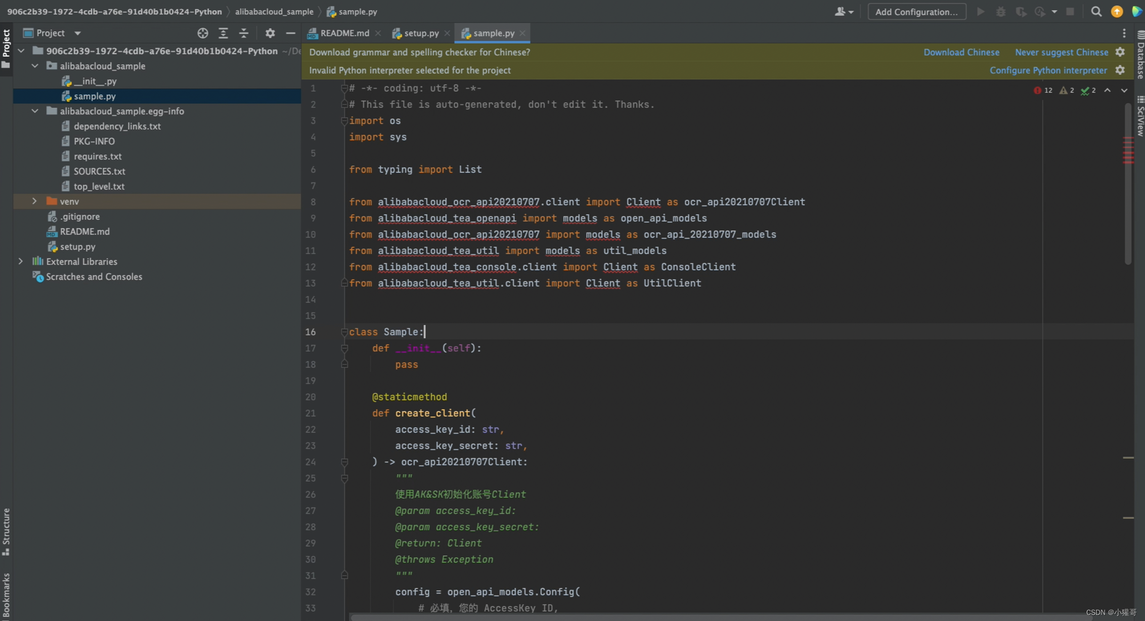This screenshot has width=1145, height=621.
Task: Select __init__.py in project tree
Action: (x=95, y=81)
